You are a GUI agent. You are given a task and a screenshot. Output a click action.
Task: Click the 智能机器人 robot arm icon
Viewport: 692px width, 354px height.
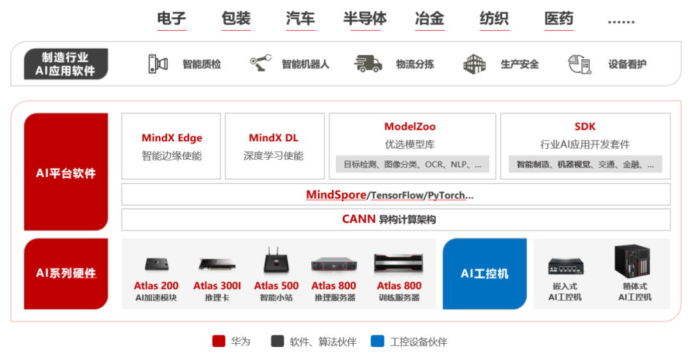click(x=261, y=63)
